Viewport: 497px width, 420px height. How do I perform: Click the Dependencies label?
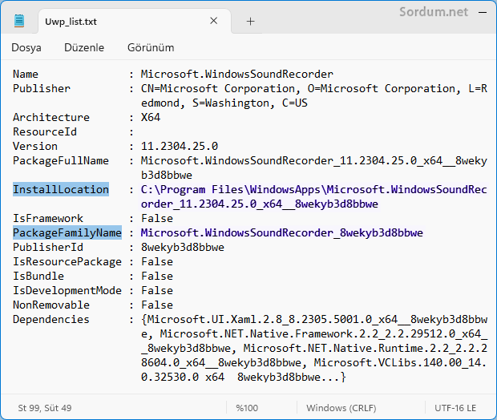tap(51, 319)
